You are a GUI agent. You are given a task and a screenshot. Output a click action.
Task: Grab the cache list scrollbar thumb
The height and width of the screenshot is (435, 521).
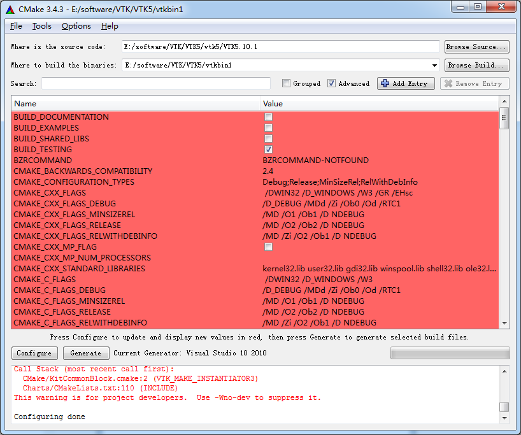point(504,118)
